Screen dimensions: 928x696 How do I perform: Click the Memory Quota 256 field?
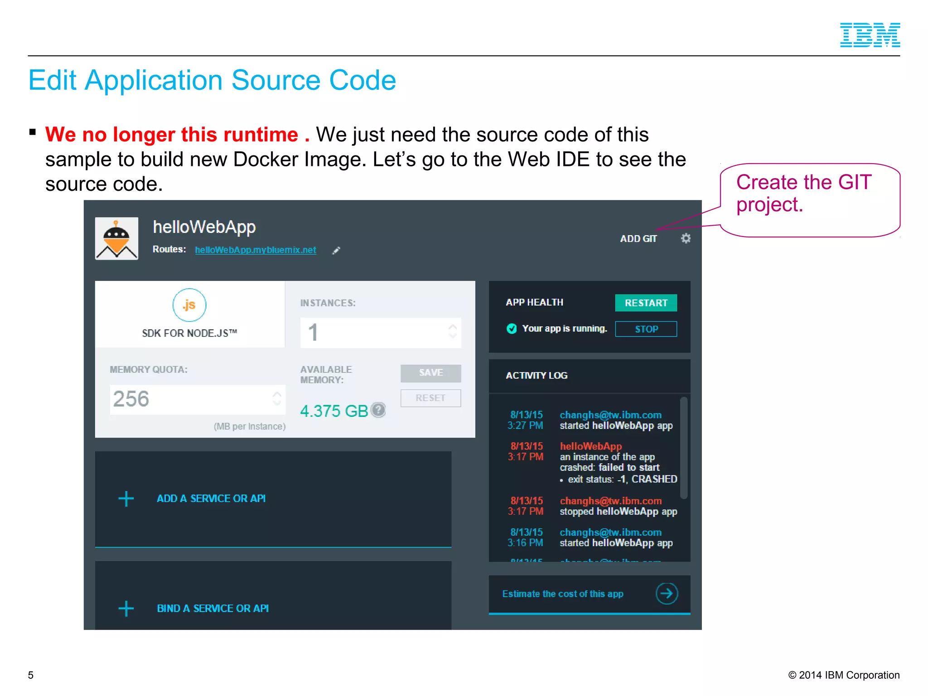click(x=198, y=399)
